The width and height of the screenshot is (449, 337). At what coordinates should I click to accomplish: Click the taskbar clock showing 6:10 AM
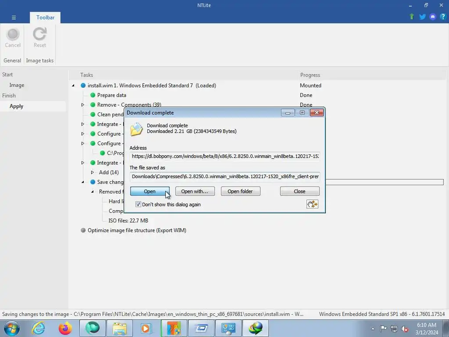tap(427, 328)
